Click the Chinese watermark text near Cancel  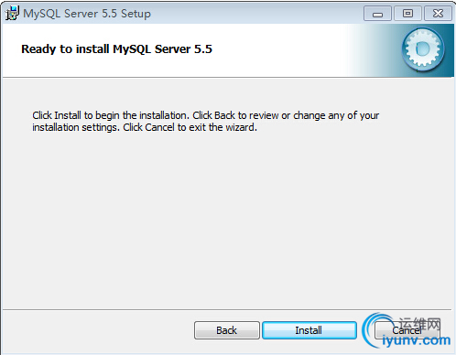pyautogui.click(x=419, y=324)
